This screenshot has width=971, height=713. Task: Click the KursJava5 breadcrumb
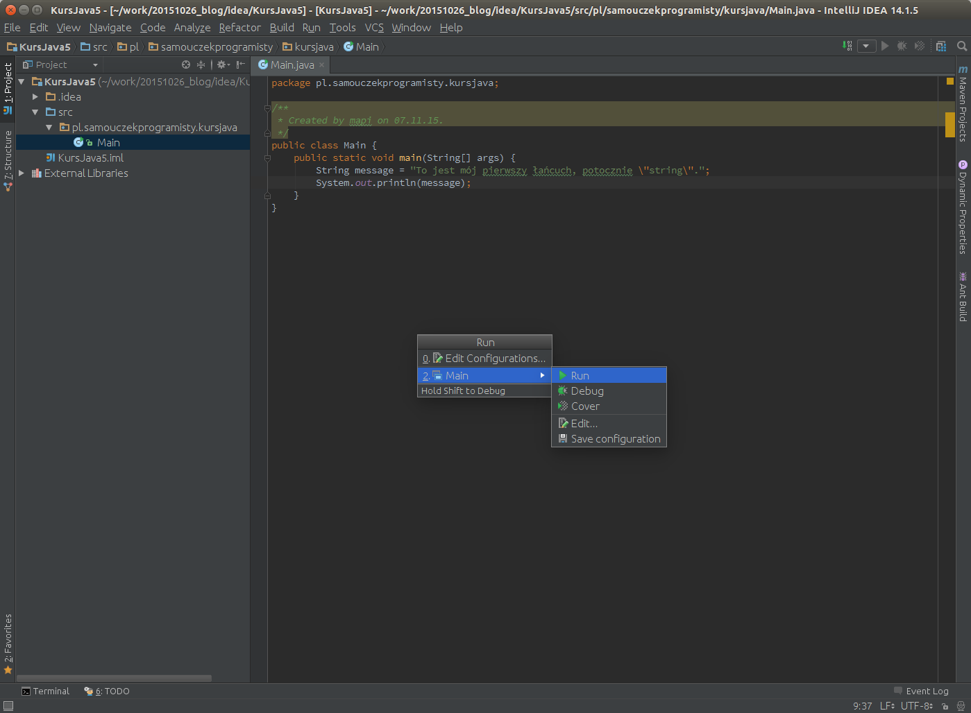39,47
